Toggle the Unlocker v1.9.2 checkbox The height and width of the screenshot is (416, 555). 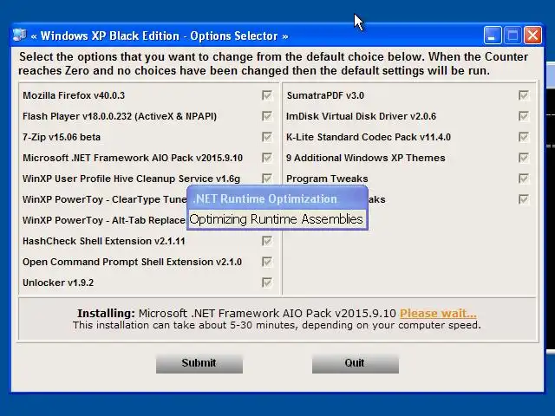pos(267,283)
